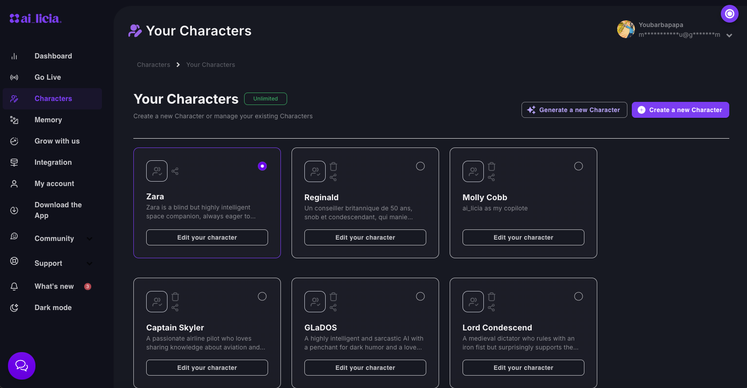Select Captain Skyler as active character
747x388 pixels.
262,296
